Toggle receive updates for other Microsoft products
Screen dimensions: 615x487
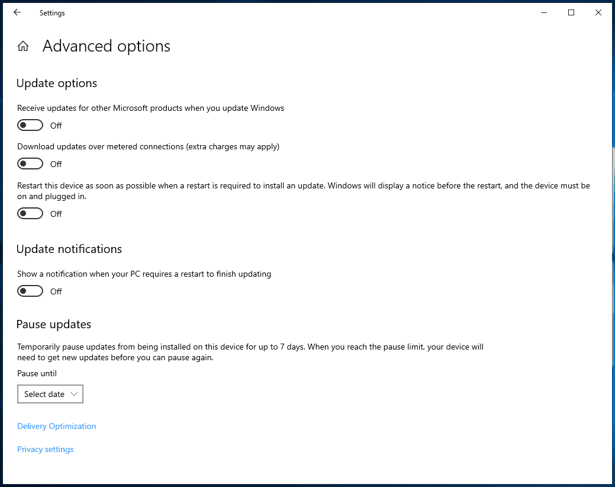click(30, 125)
